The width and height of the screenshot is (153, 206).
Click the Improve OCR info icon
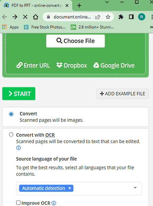point(54,203)
